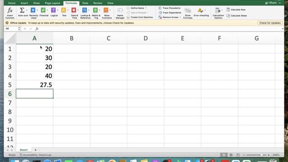
Task: Click Trace Dependents
Action: coord(170,13)
